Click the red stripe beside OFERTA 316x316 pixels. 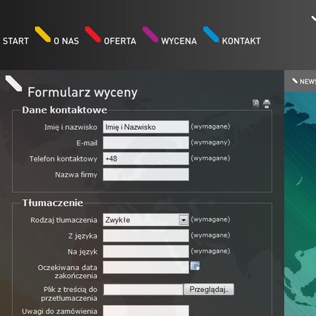(93, 34)
